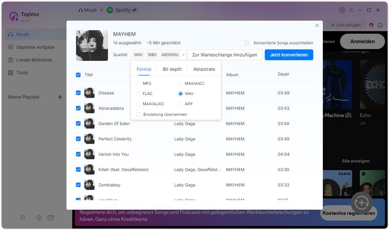Toggle the select-all Titel checkbox
The height and width of the screenshot is (230, 389).
pos(78,75)
